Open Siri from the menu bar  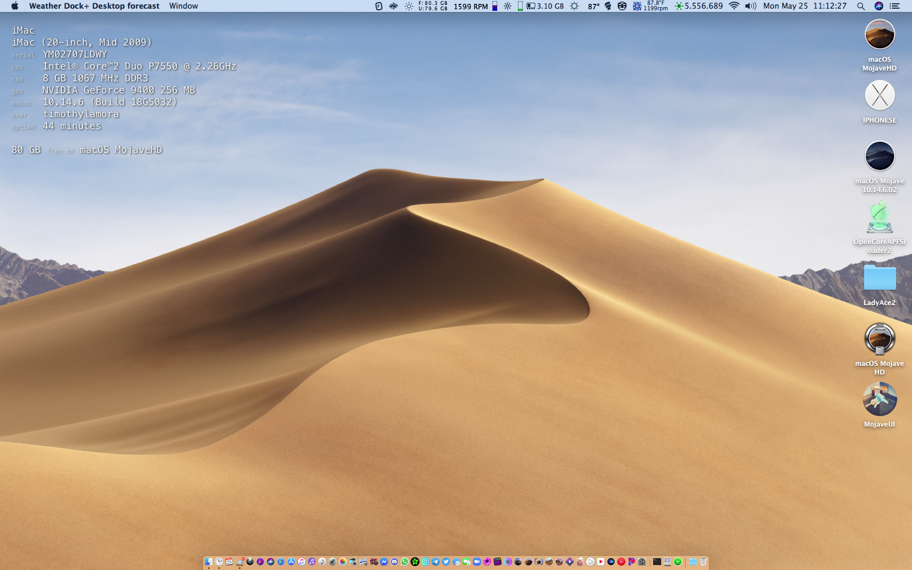pyautogui.click(x=879, y=6)
